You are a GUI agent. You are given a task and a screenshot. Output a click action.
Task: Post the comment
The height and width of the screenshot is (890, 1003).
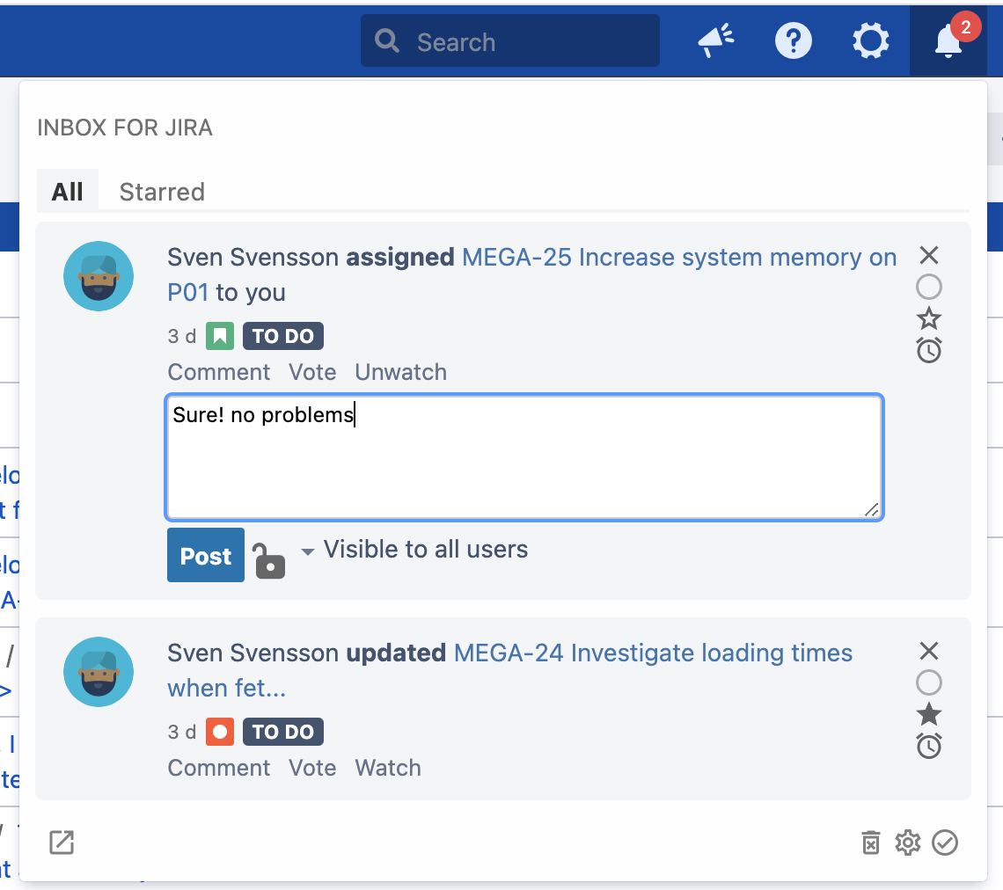click(205, 555)
